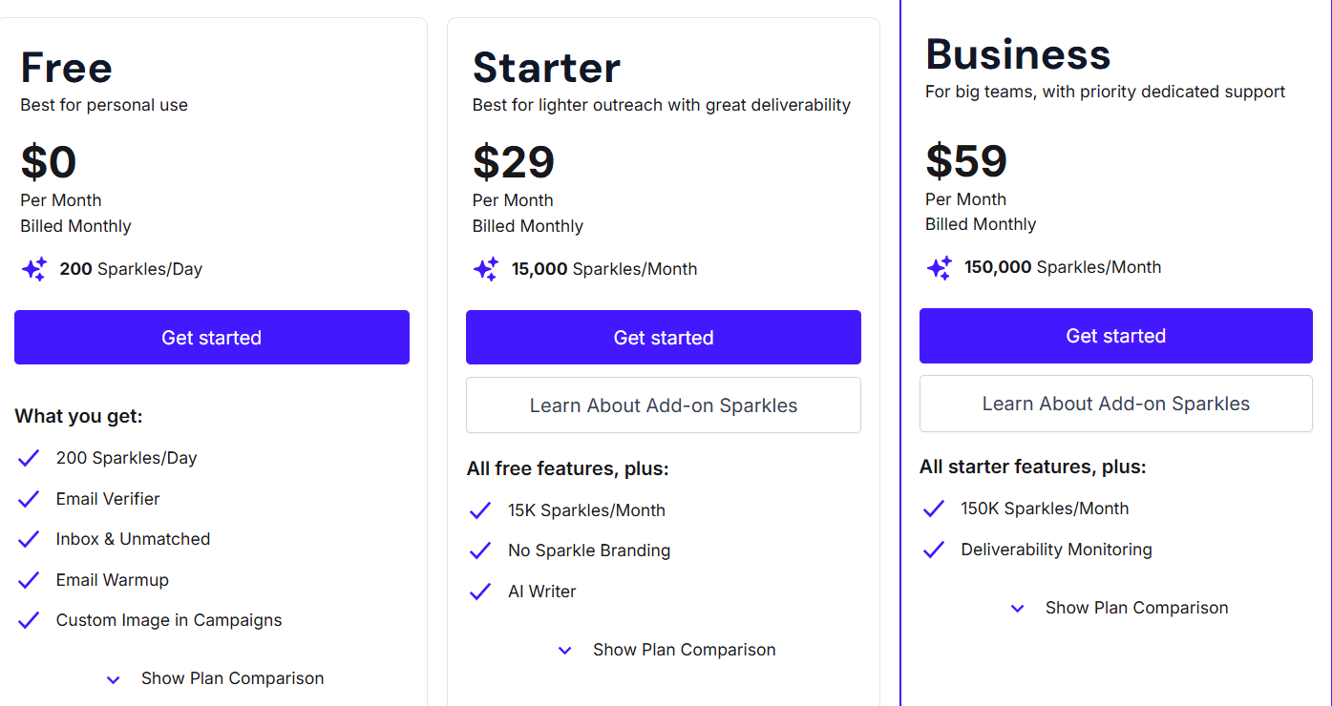Click the sparkle icon beside 150,000 Sparkles/Month
This screenshot has height=706, width=1332.
[939, 267]
